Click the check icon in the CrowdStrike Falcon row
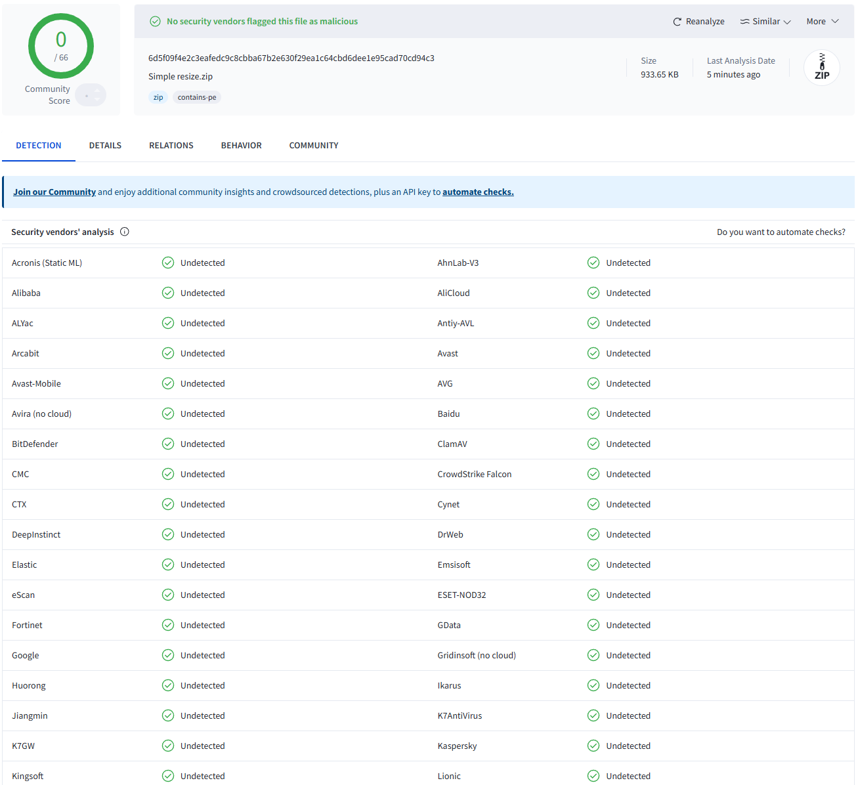The width and height of the screenshot is (858, 785). click(593, 474)
